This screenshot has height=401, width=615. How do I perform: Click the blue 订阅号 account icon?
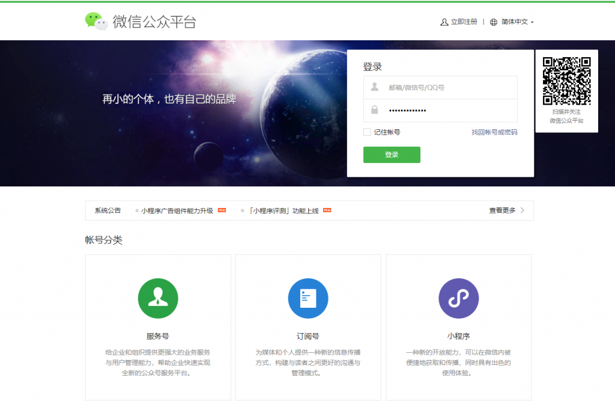coord(308,298)
